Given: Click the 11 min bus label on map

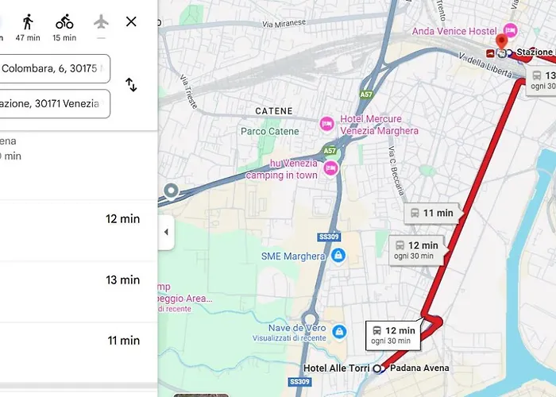Looking at the screenshot, I should click(x=433, y=213).
